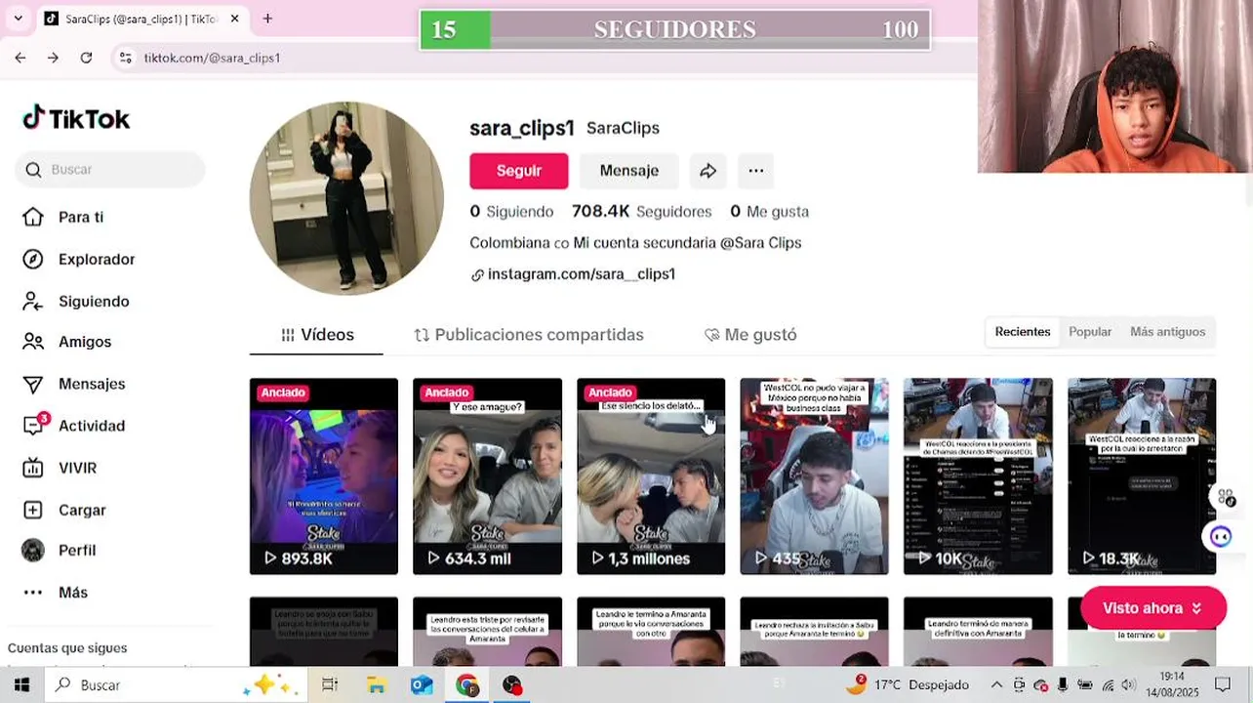Open the sara_clips1 profile picture
Image resolution: width=1253 pixels, height=703 pixels.
click(346, 198)
